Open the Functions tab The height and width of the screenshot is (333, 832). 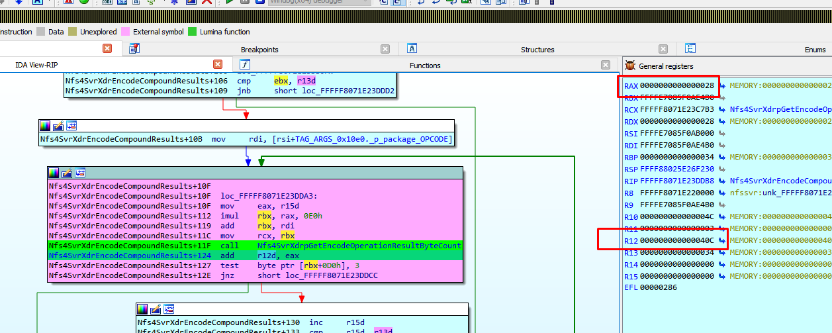click(x=425, y=66)
